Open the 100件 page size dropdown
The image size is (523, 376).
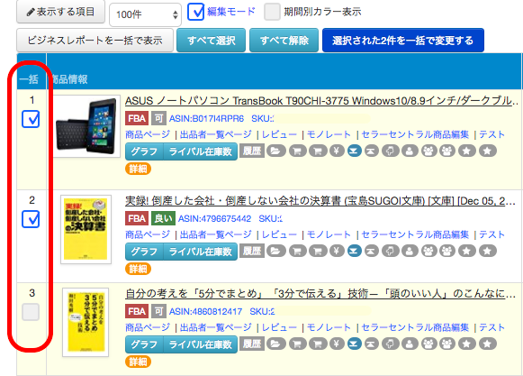click(145, 14)
